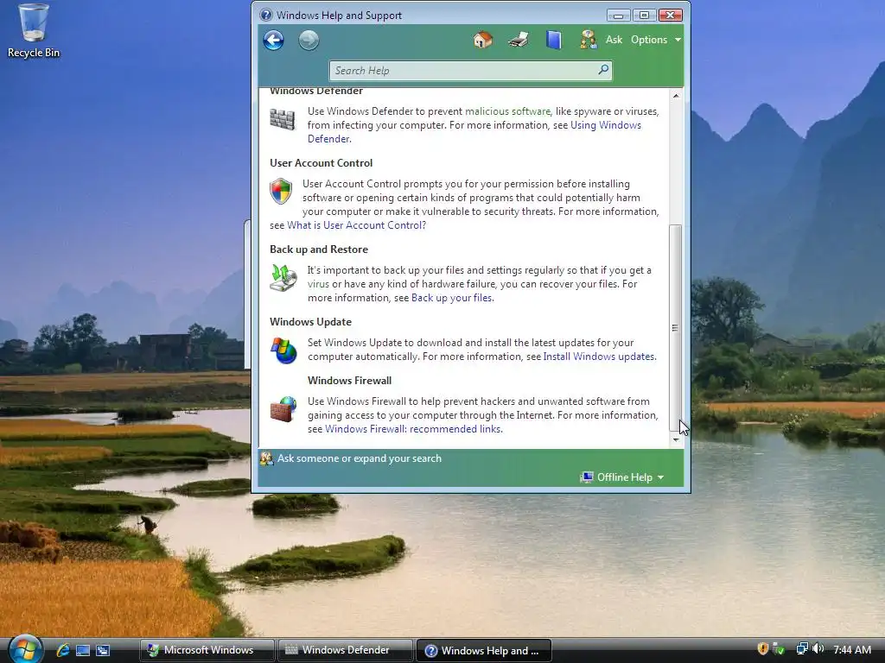
Task: Launch Internet Explorer from Quick Launch
Action: tap(62, 650)
